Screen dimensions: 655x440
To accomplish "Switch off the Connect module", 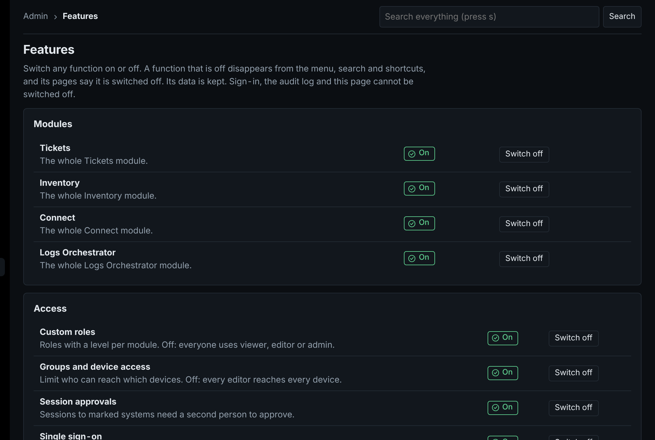I will pos(524,224).
